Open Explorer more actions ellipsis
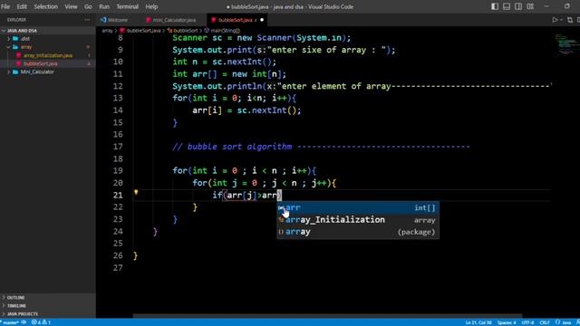 coord(87,20)
